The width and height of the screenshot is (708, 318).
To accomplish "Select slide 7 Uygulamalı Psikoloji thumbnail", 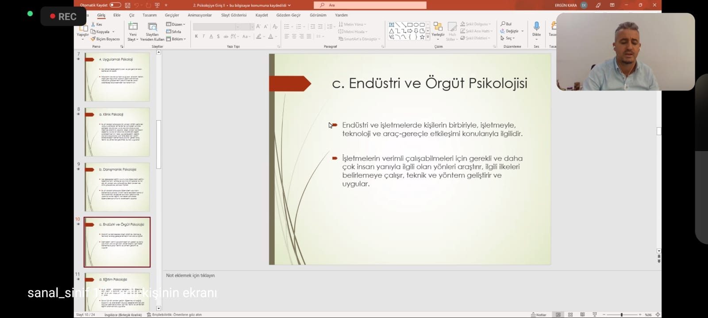I will [117, 77].
